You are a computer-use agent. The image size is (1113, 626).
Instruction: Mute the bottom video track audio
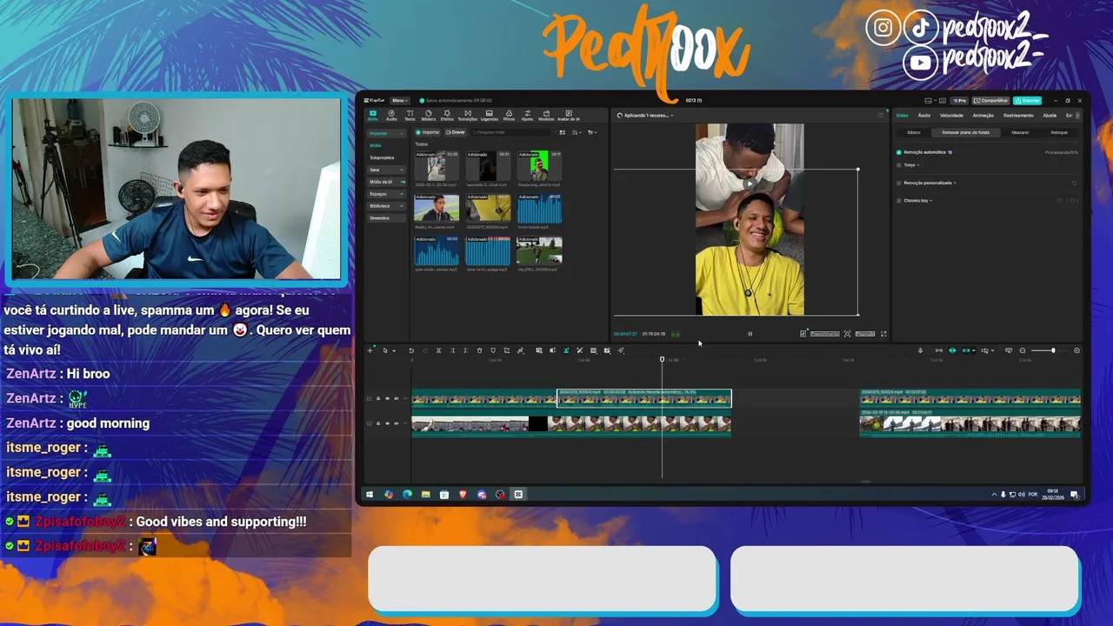[x=397, y=423]
